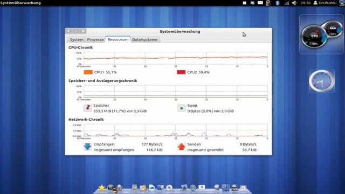Open the document writer dock icon
The image size is (345, 194).
point(152,188)
